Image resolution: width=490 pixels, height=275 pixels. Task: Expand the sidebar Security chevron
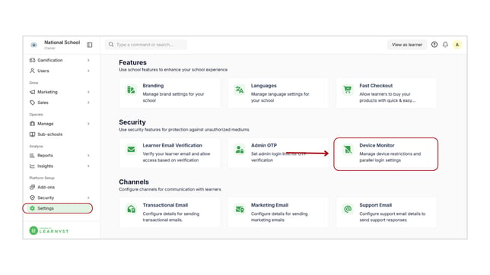(88, 198)
